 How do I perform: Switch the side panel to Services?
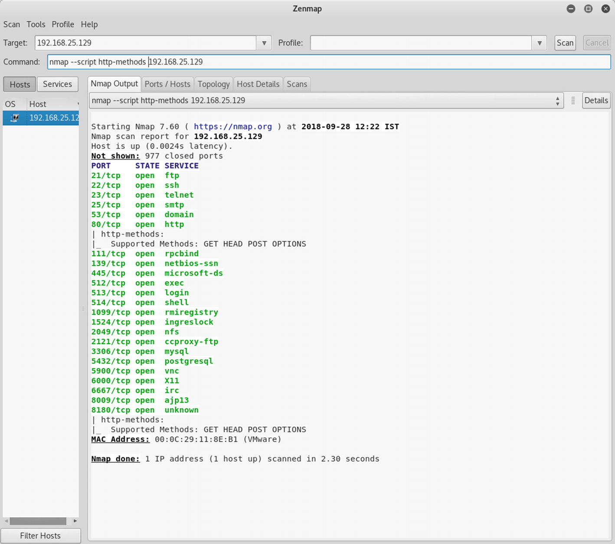(57, 84)
